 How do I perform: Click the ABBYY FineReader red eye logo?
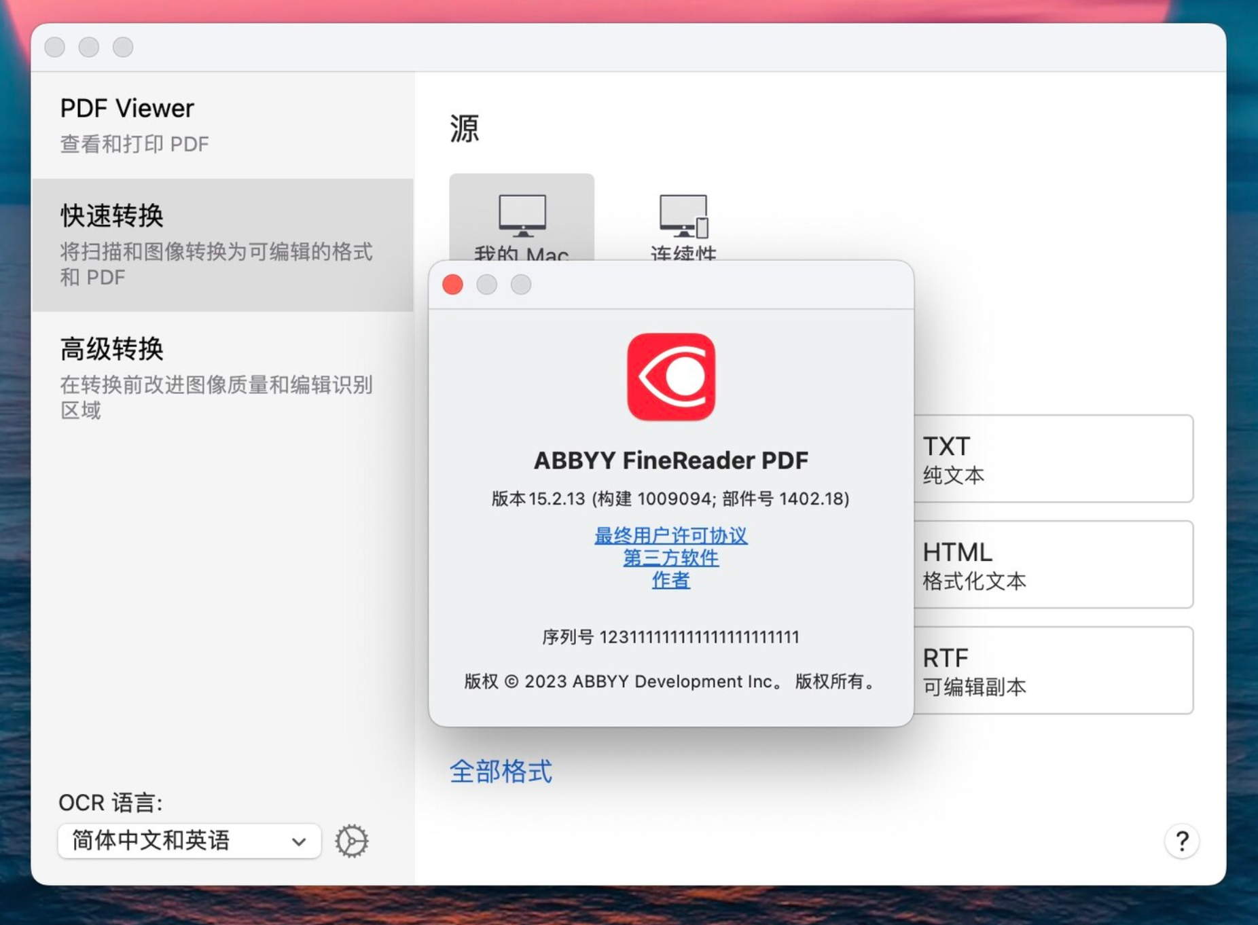pyautogui.click(x=671, y=377)
